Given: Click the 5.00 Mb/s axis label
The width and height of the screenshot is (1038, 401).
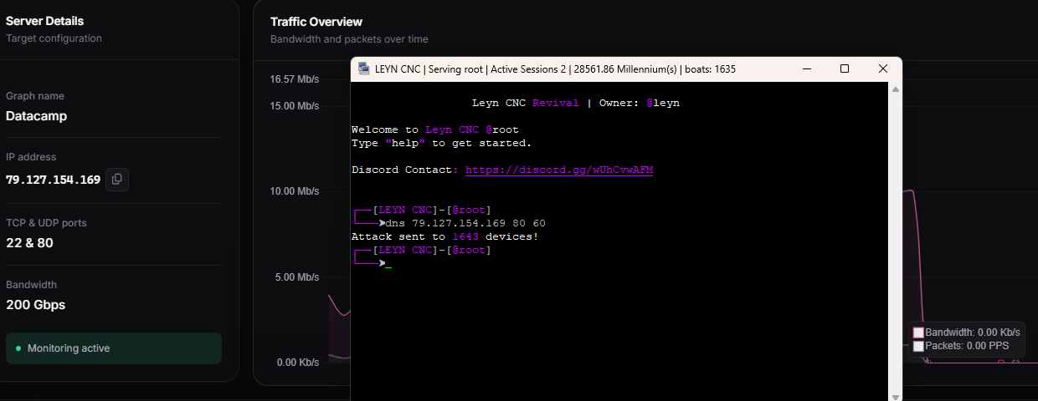Looking at the screenshot, I should click(297, 277).
